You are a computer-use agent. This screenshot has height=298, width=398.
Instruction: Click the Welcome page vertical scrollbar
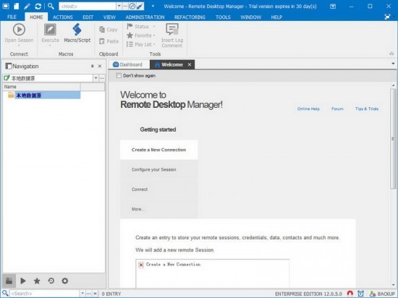[x=393, y=138]
